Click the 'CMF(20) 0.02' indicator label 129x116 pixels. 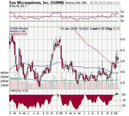click(x=19, y=91)
